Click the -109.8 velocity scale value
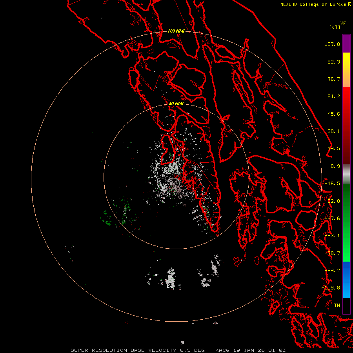This screenshot has height=353, width=353. pyautogui.click(x=331, y=288)
